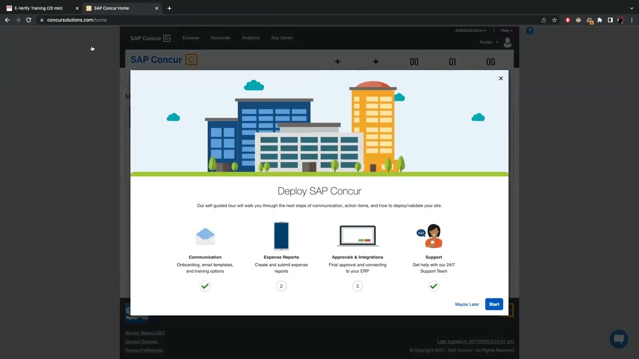
Task: Click the 01 counter in Concur header
Action: (452, 62)
